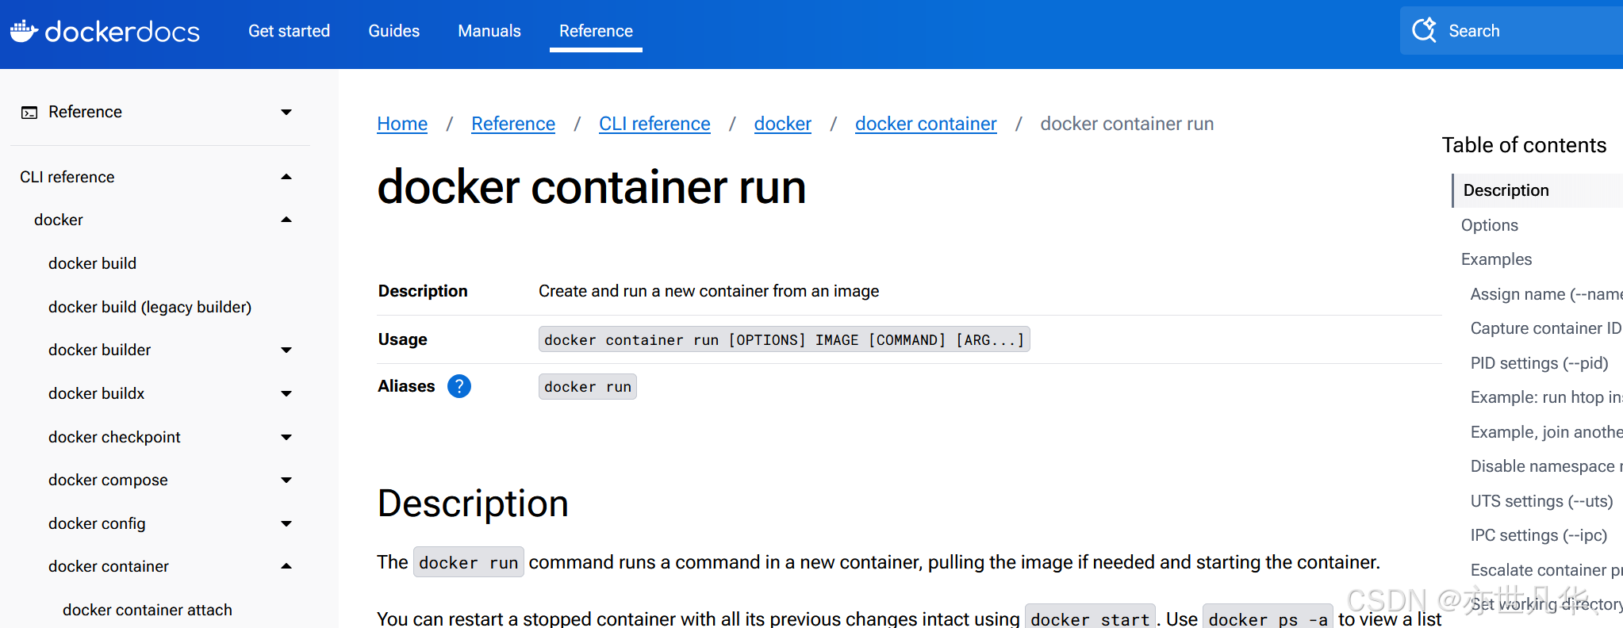
Task: Select CLI reference sidebar label
Action: pyautogui.click(x=67, y=177)
